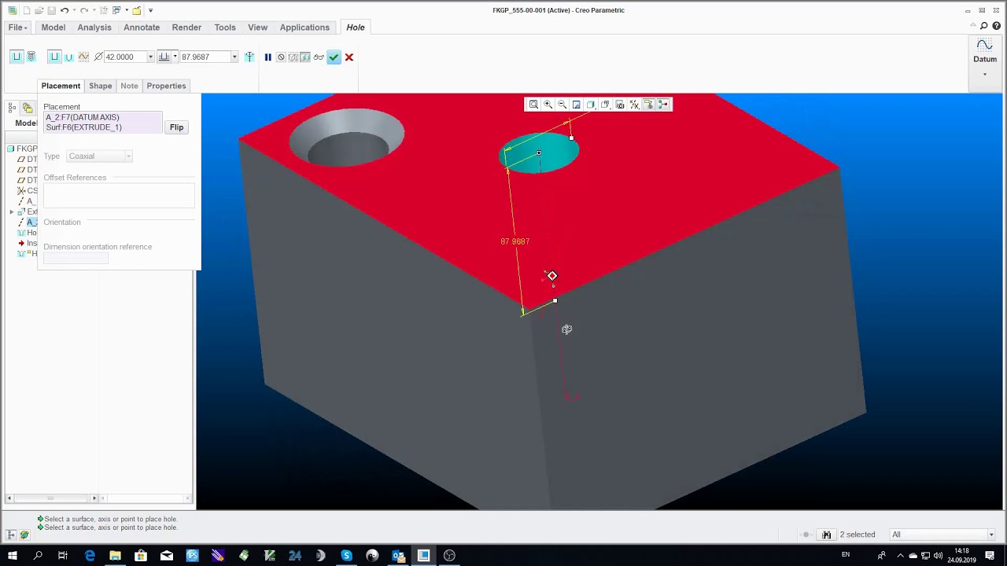Open Windows Start menu
Image resolution: width=1007 pixels, height=566 pixels.
coord(13,556)
